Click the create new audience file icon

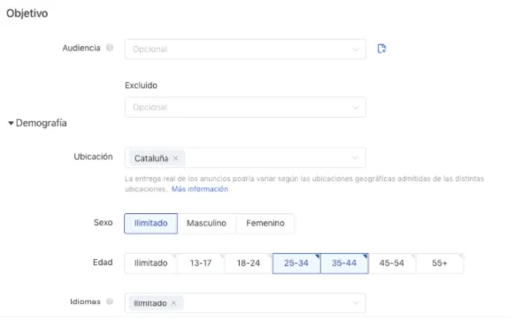click(381, 49)
